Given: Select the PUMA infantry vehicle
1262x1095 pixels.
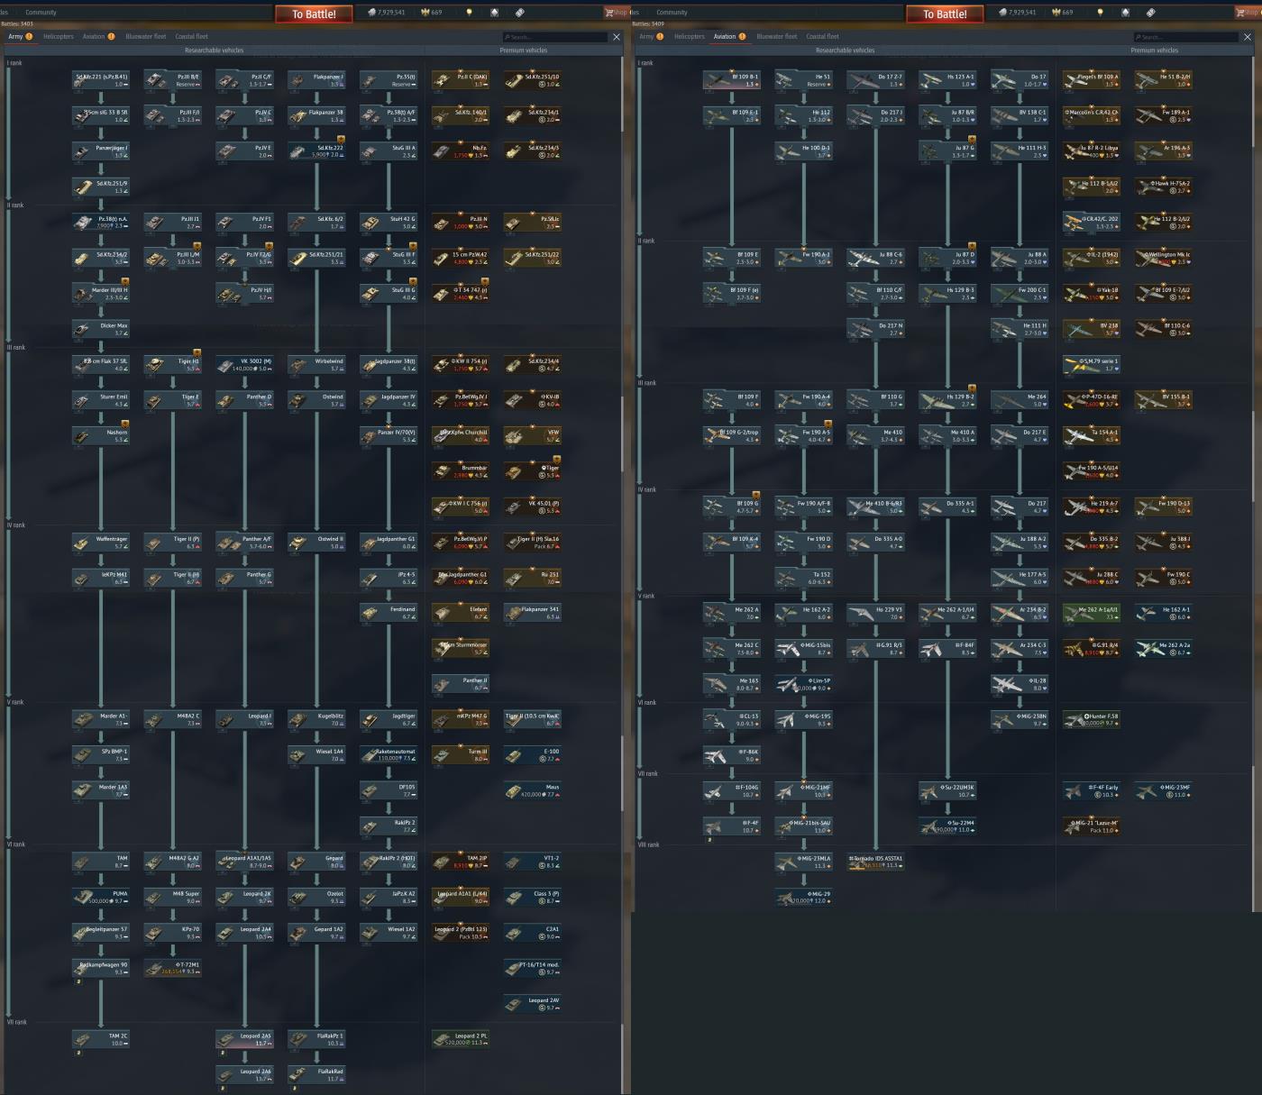Looking at the screenshot, I should pyautogui.click(x=100, y=897).
